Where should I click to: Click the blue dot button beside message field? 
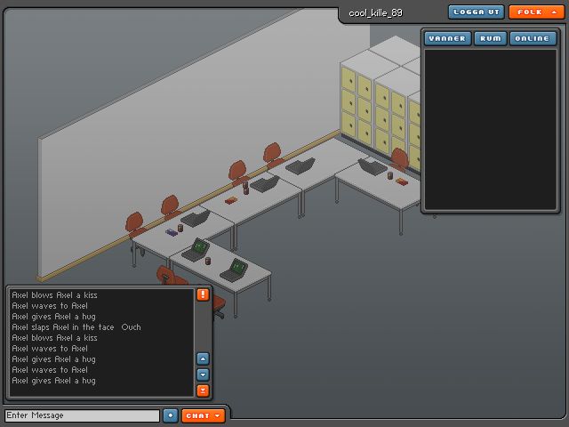pos(170,415)
